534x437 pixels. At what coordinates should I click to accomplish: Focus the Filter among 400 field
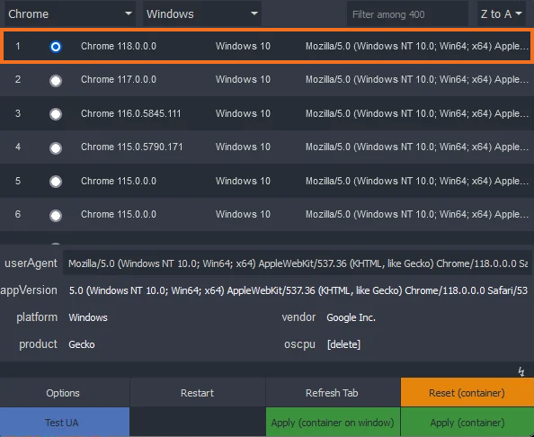407,14
